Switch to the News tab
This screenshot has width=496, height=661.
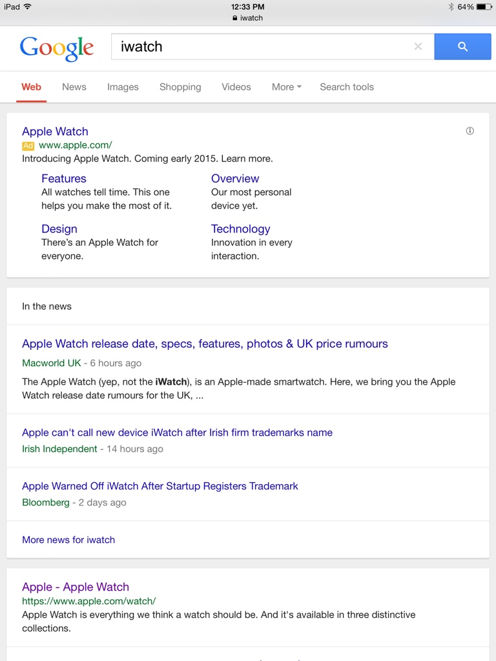(x=74, y=87)
